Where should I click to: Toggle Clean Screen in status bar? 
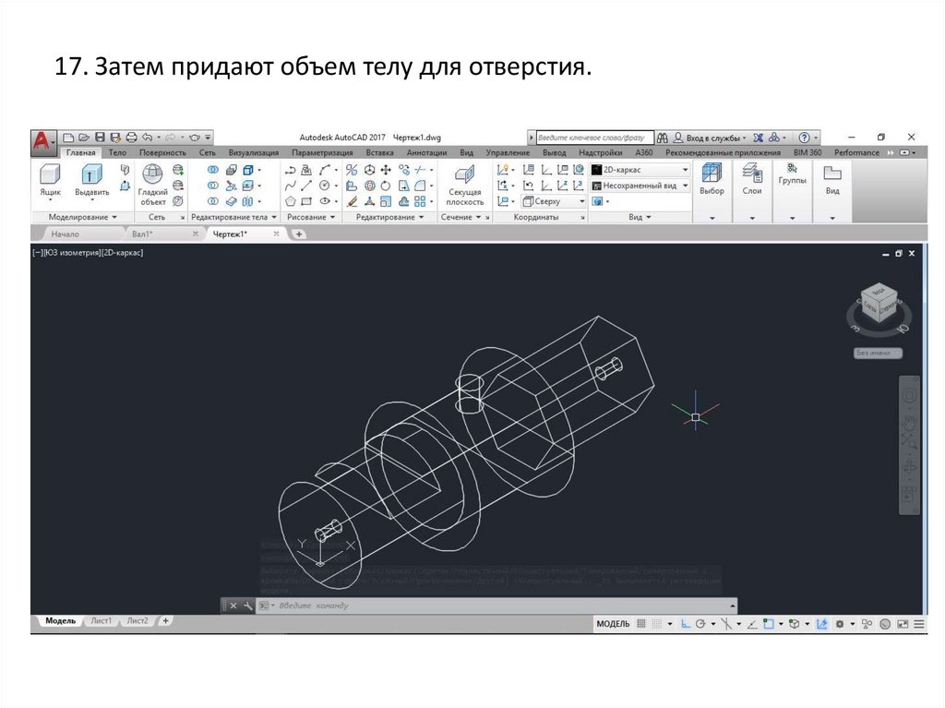click(x=903, y=624)
